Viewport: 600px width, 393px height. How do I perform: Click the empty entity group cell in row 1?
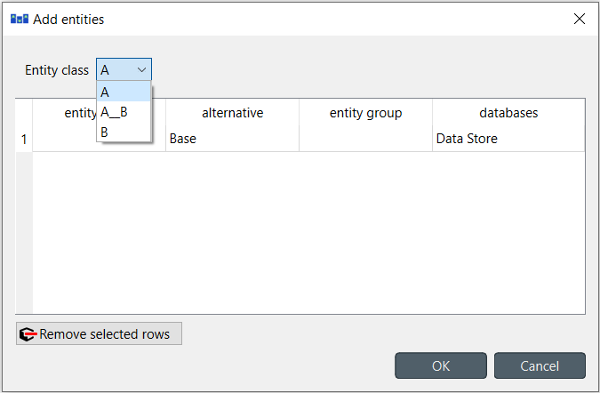[365, 139]
